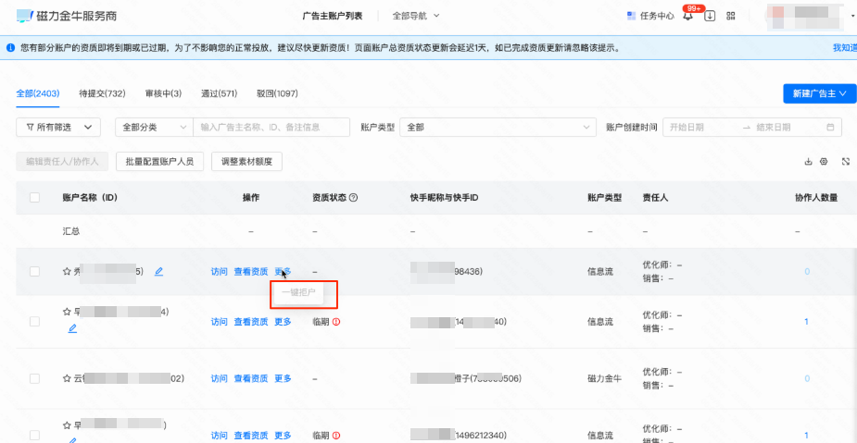Switch to the 待提交(732) tab
This screenshot has height=443, width=857.
point(102,93)
